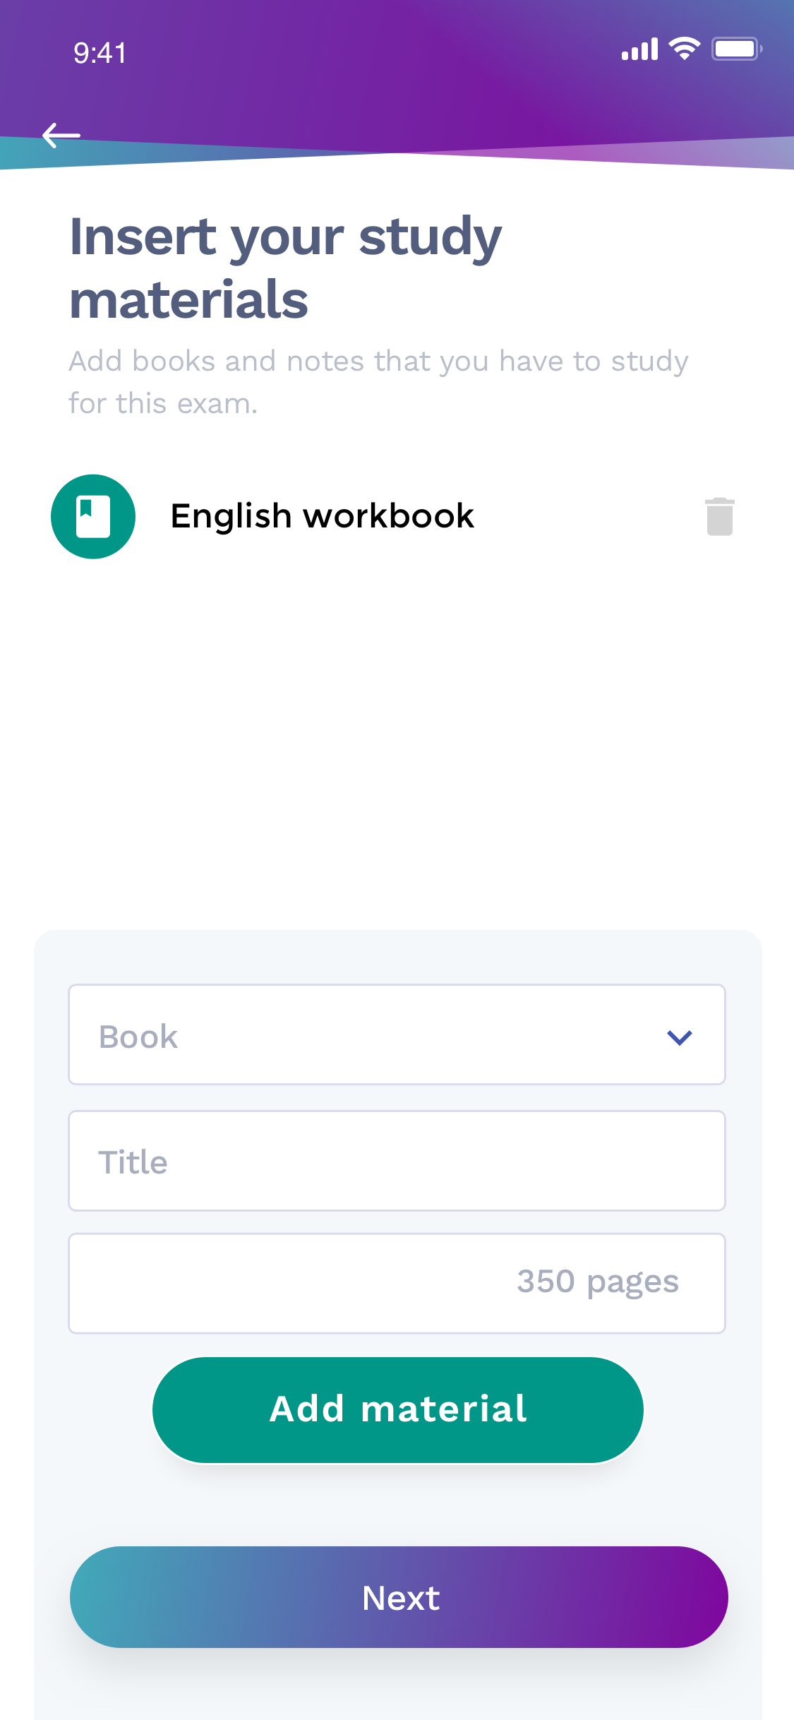Screen dimensions: 794x1720
Task: Expand the chevron on the Book selector
Action: tap(678, 1036)
